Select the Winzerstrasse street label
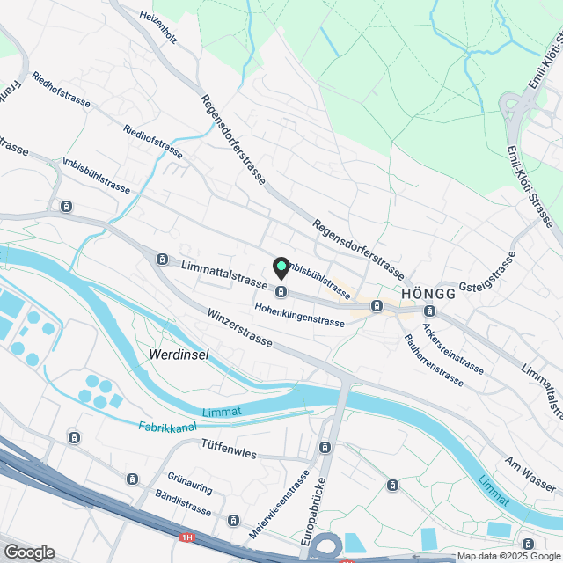Viewport: 563px width, 563px height. point(239,328)
